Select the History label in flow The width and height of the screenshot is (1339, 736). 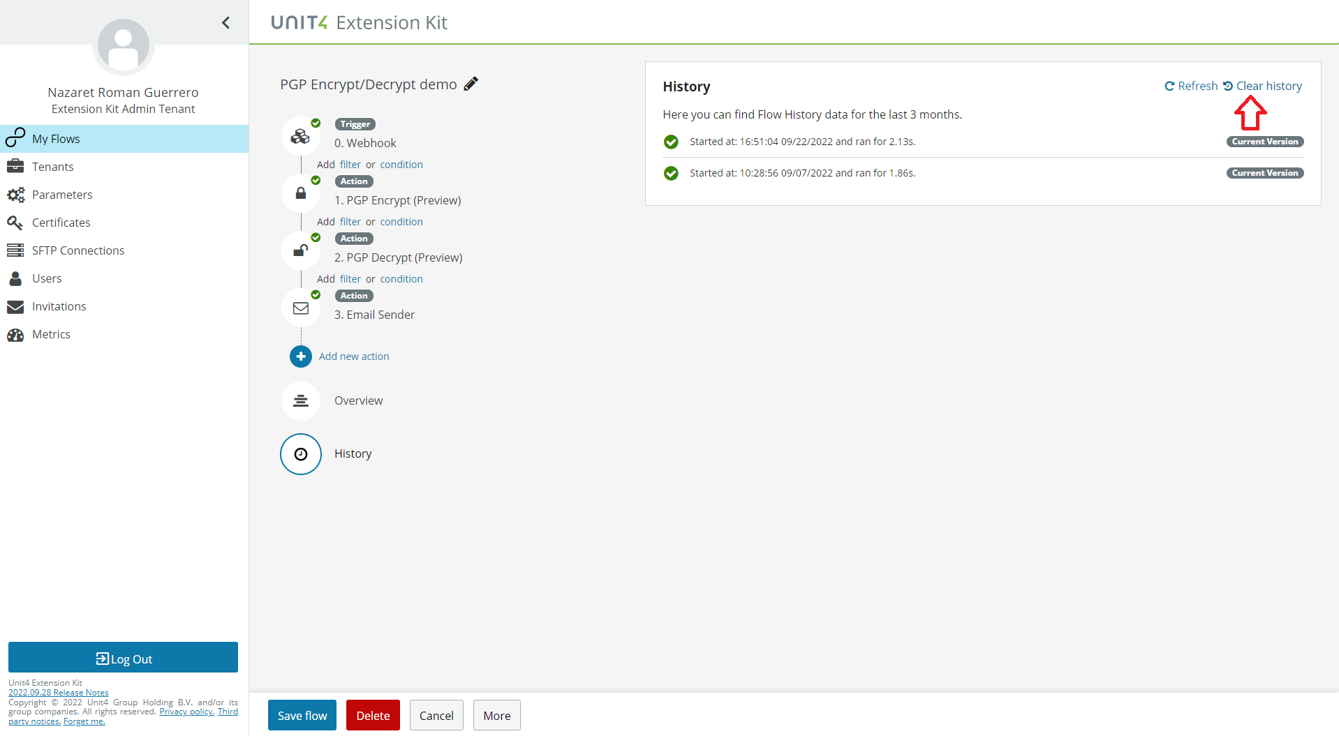click(x=353, y=453)
